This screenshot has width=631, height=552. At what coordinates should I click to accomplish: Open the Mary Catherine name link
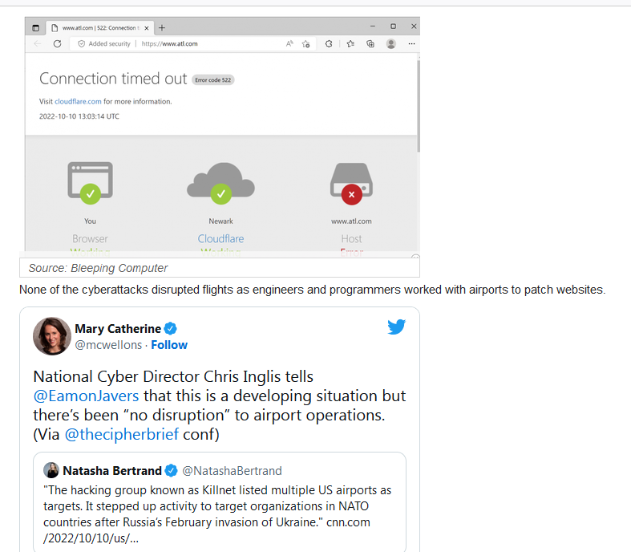click(118, 329)
